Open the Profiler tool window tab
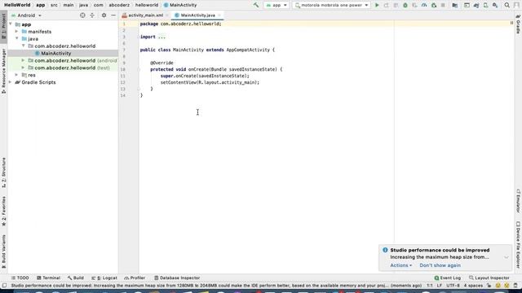522x293 pixels. pyautogui.click(x=135, y=278)
